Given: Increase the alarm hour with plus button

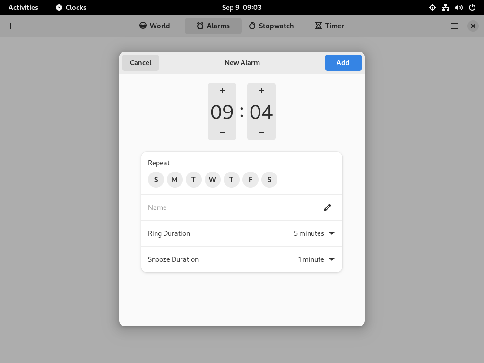Looking at the screenshot, I should coord(222,91).
